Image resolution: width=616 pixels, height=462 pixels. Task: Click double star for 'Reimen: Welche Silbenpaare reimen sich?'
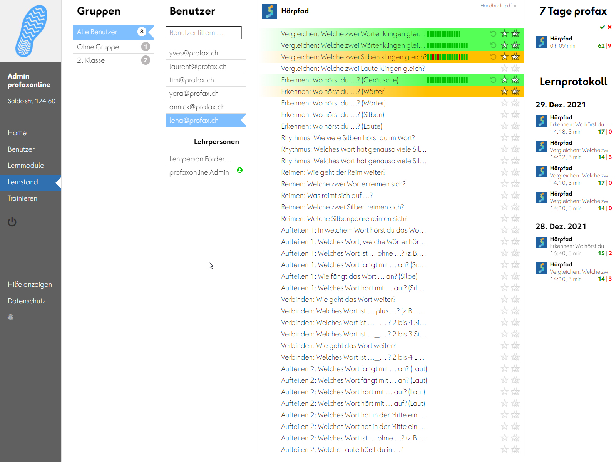click(516, 219)
